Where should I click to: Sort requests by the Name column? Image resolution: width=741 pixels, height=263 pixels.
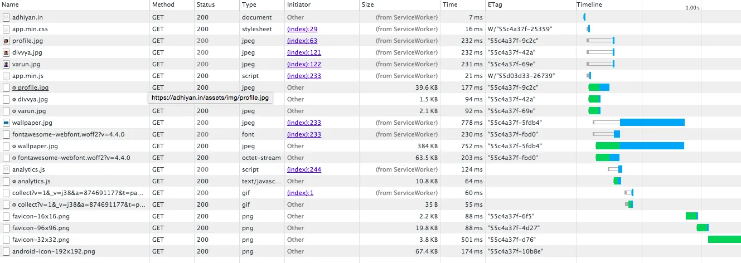pos(11,4)
